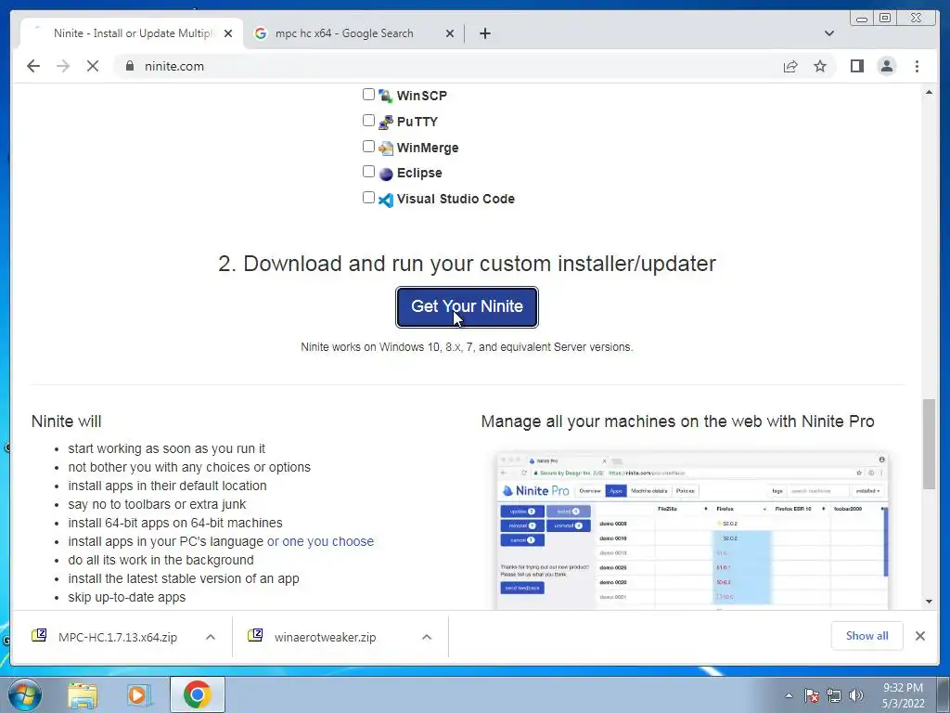This screenshot has width=950, height=713.
Task: Launch Windows Media Player from taskbar
Action: [138, 694]
